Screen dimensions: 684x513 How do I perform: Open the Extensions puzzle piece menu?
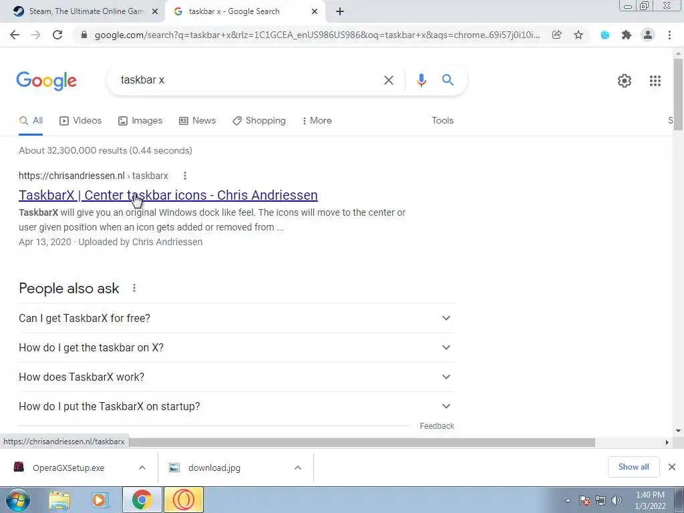tap(627, 35)
